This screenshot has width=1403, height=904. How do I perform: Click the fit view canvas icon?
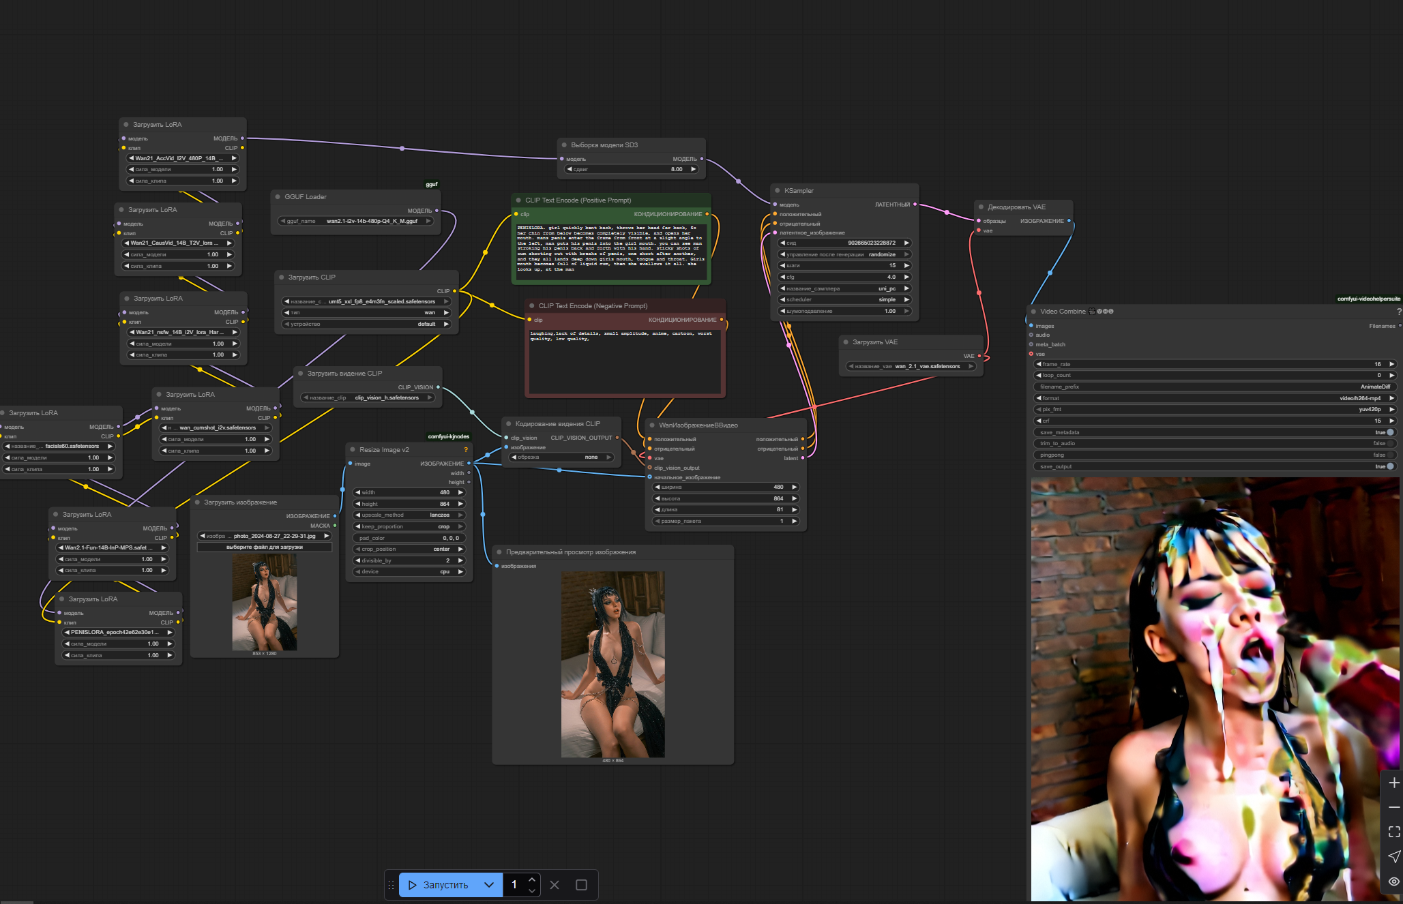[x=1393, y=832]
